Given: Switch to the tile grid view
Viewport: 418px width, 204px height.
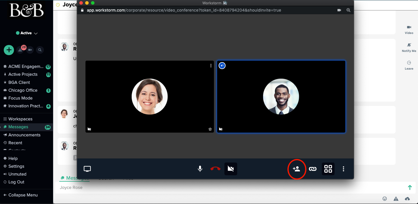Looking at the screenshot, I should click(328, 169).
